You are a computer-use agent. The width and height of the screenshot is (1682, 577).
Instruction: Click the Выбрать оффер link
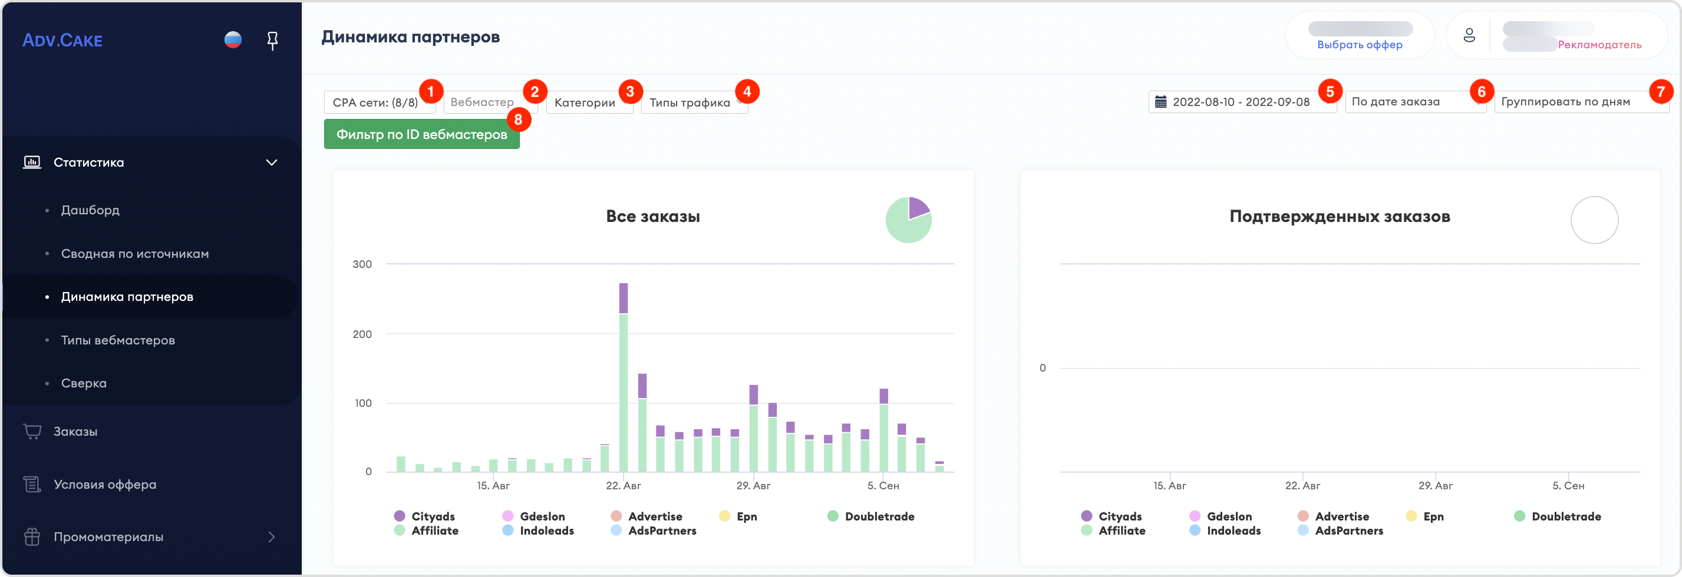tap(1360, 44)
